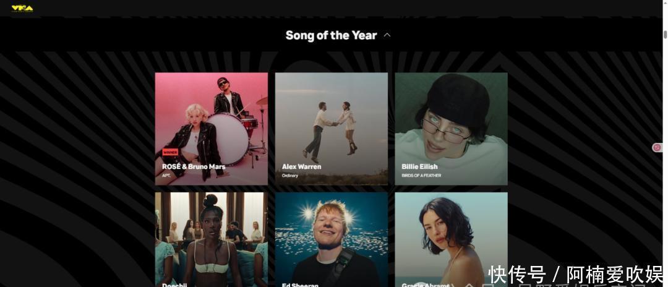Viewport: 668px width, 287px height.
Task: Open the Doechii nominee card
Action: (212, 240)
